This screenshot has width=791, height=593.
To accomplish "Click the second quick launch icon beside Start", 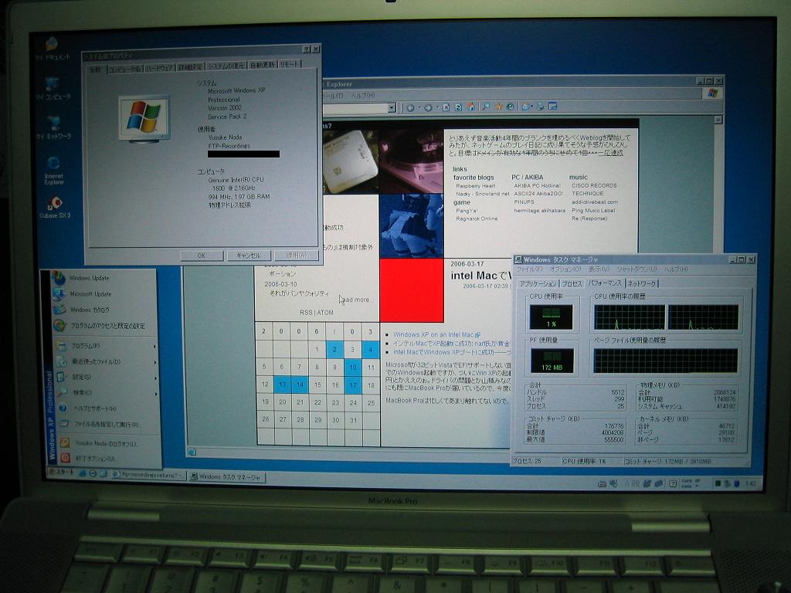I will coord(93,473).
